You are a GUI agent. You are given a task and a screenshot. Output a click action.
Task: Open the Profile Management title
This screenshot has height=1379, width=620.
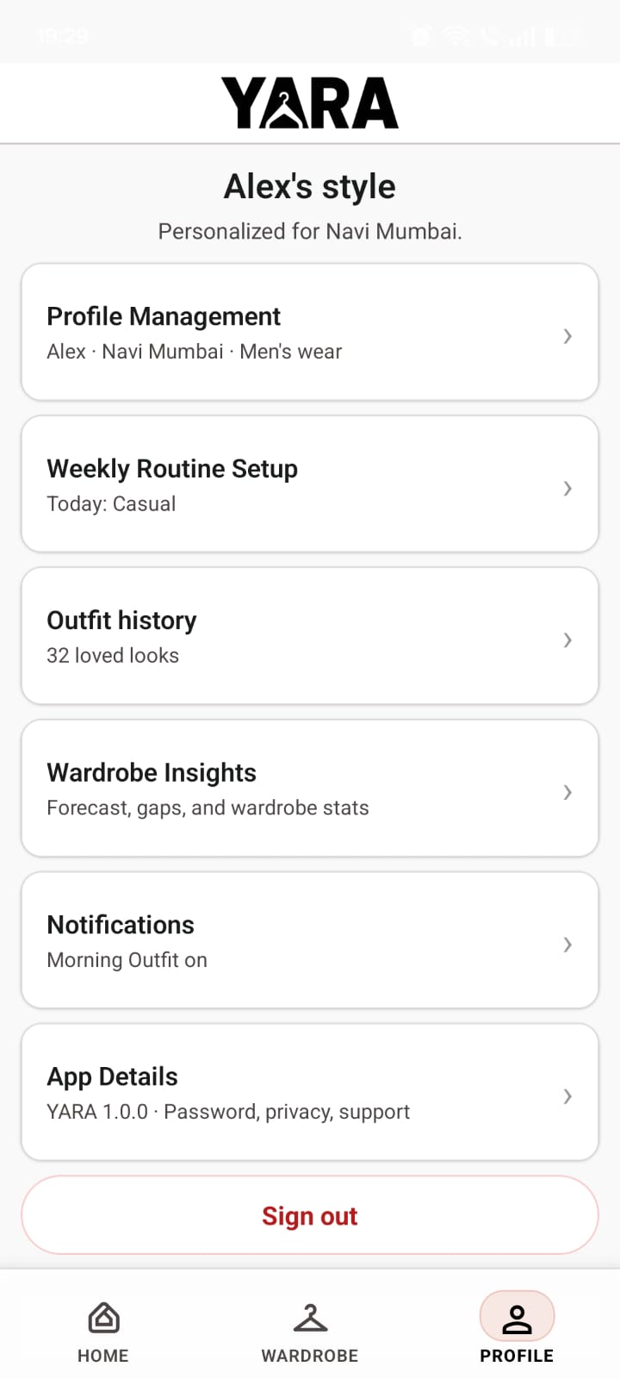coord(164,316)
